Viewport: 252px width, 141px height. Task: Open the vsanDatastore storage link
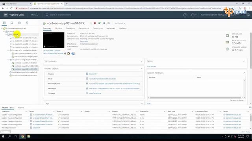tap(95, 93)
